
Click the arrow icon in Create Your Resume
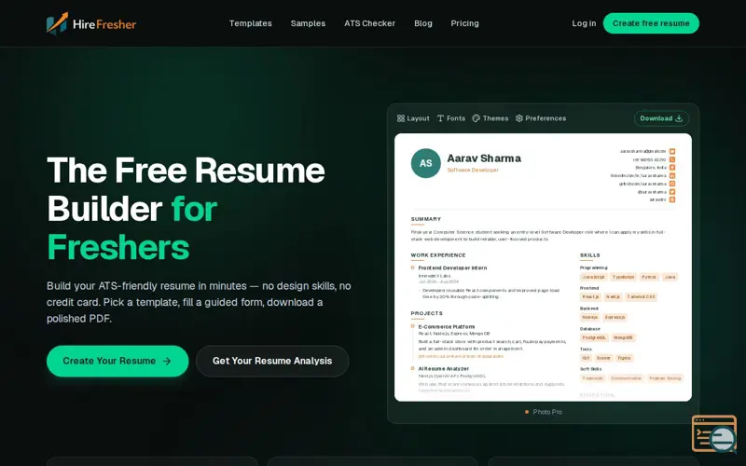click(167, 361)
